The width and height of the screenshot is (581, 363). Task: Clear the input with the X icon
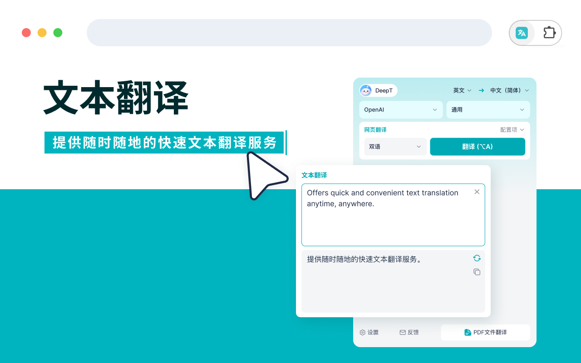tap(477, 191)
